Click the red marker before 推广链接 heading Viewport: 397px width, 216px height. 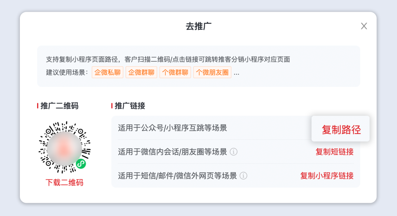click(112, 106)
